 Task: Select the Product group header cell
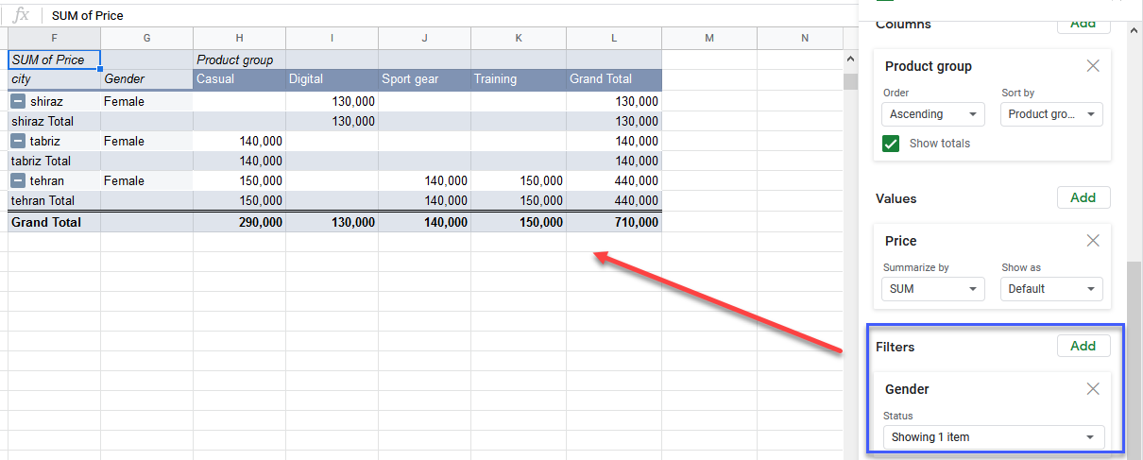(239, 60)
